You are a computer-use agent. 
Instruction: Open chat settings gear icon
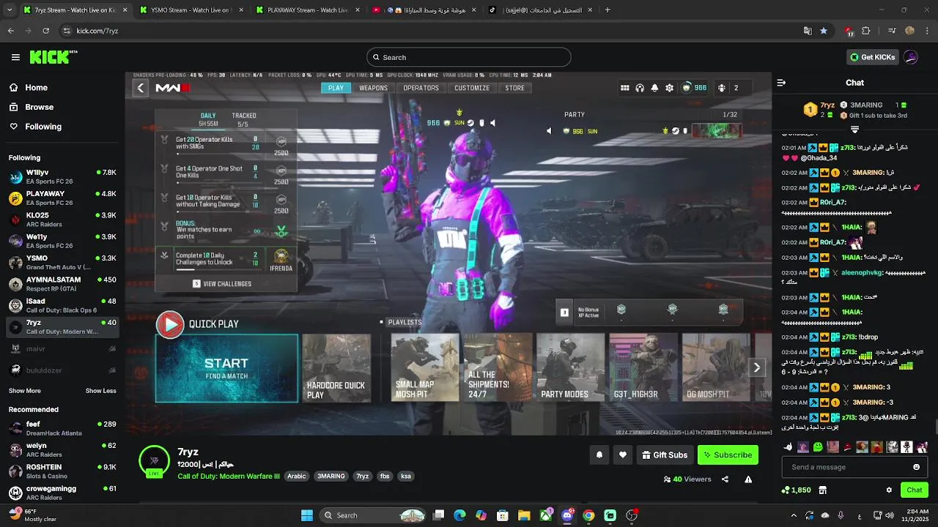click(x=889, y=490)
